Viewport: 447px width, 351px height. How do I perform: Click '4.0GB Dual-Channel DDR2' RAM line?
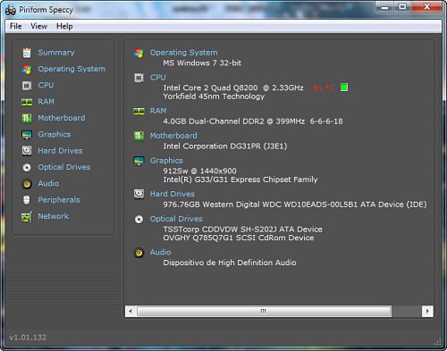click(253, 121)
